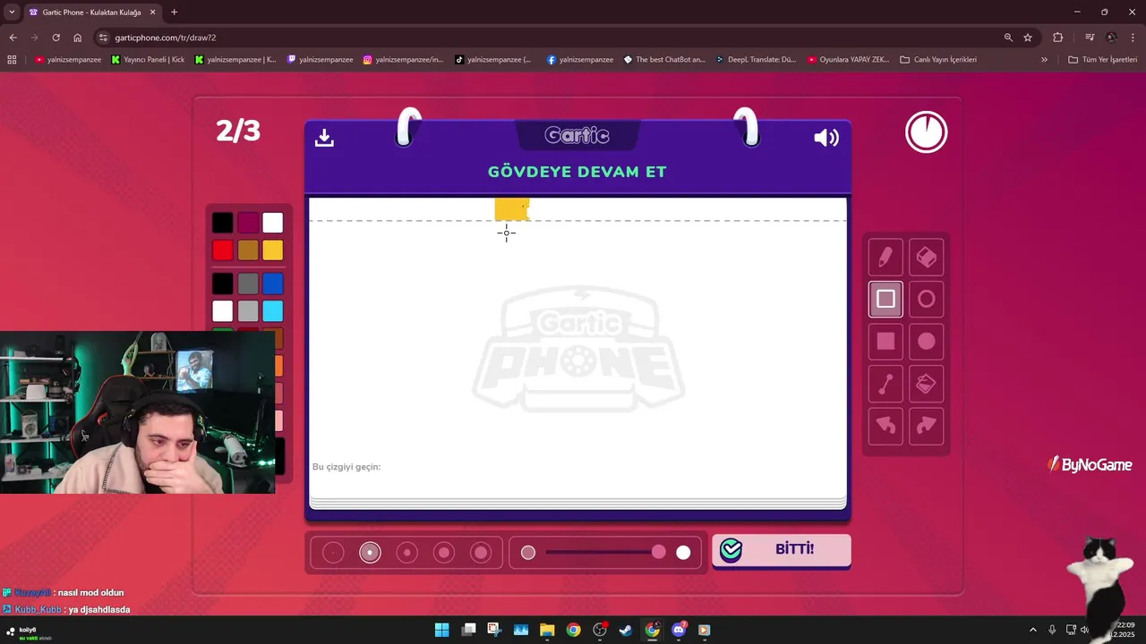
Task: Open a new browser tab
Action: (174, 13)
